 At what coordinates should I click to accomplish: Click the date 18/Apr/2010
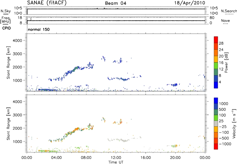tap(190, 3)
